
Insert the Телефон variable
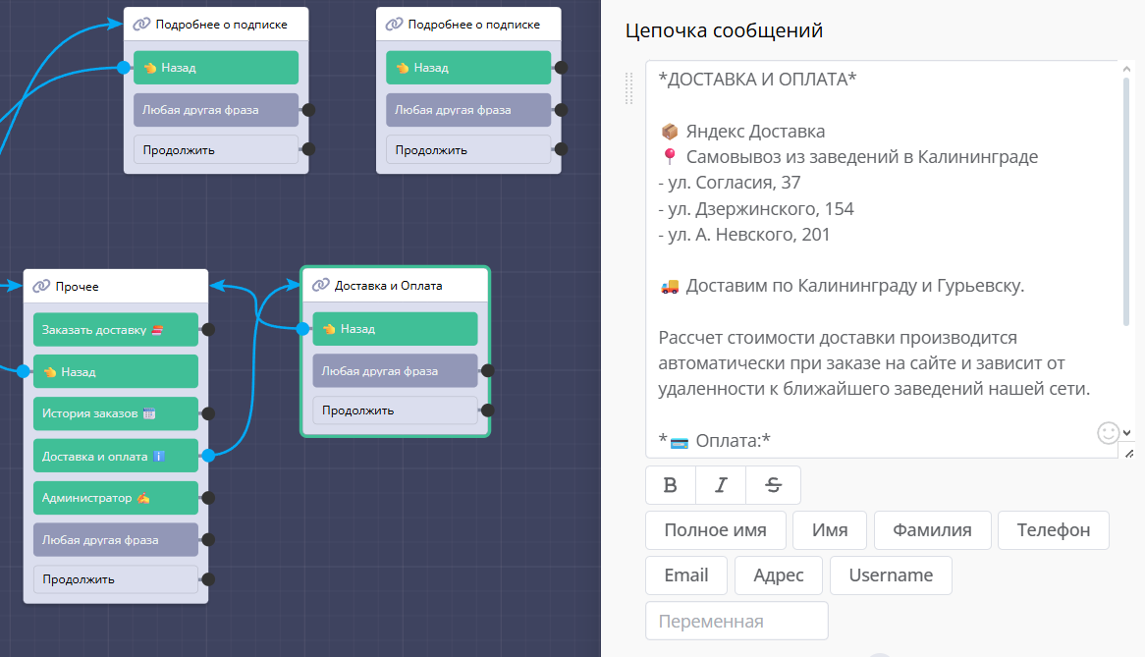click(x=1053, y=530)
